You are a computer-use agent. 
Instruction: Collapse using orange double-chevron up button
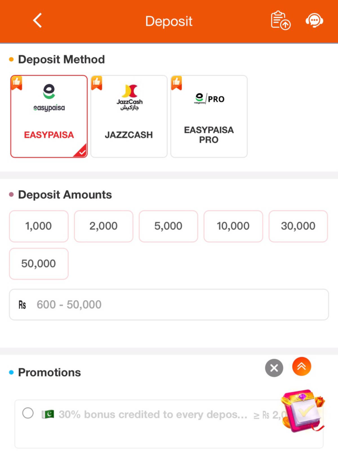(301, 366)
